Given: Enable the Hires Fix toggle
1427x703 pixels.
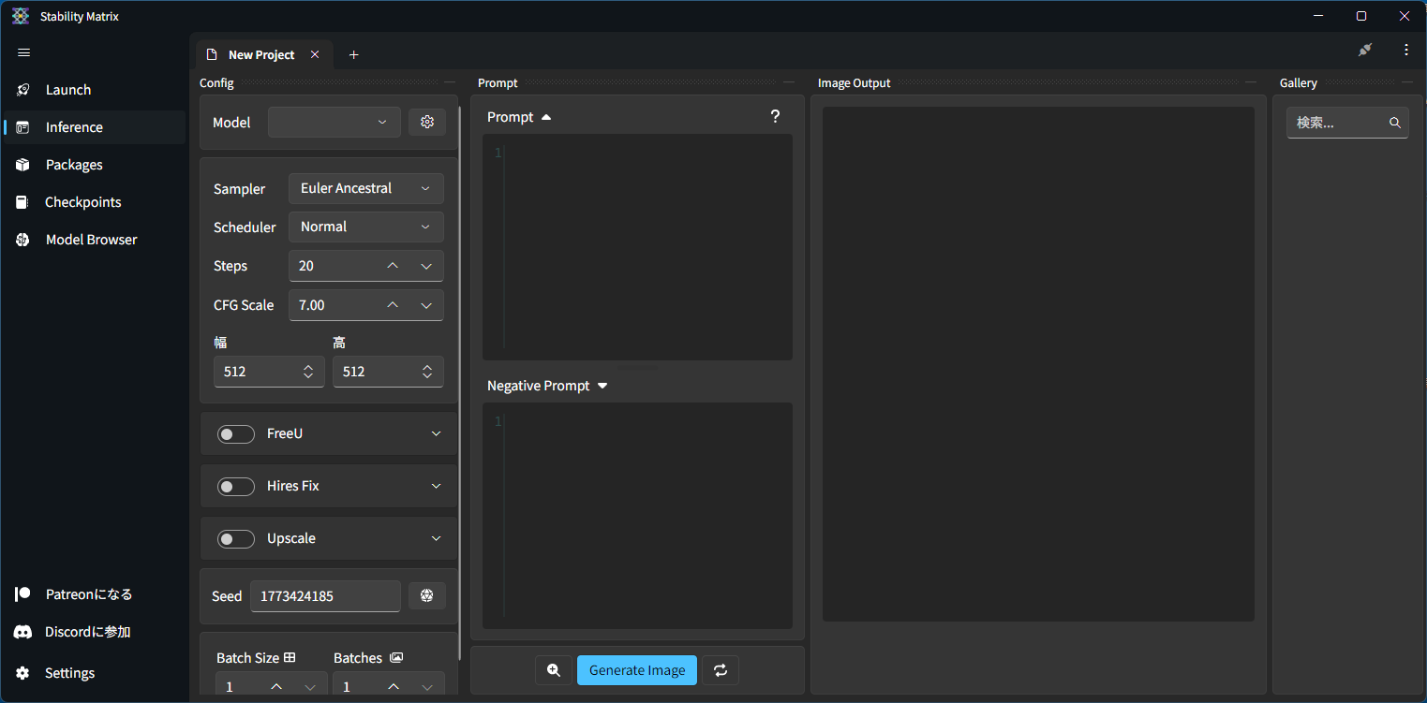Looking at the screenshot, I should pyautogui.click(x=236, y=486).
